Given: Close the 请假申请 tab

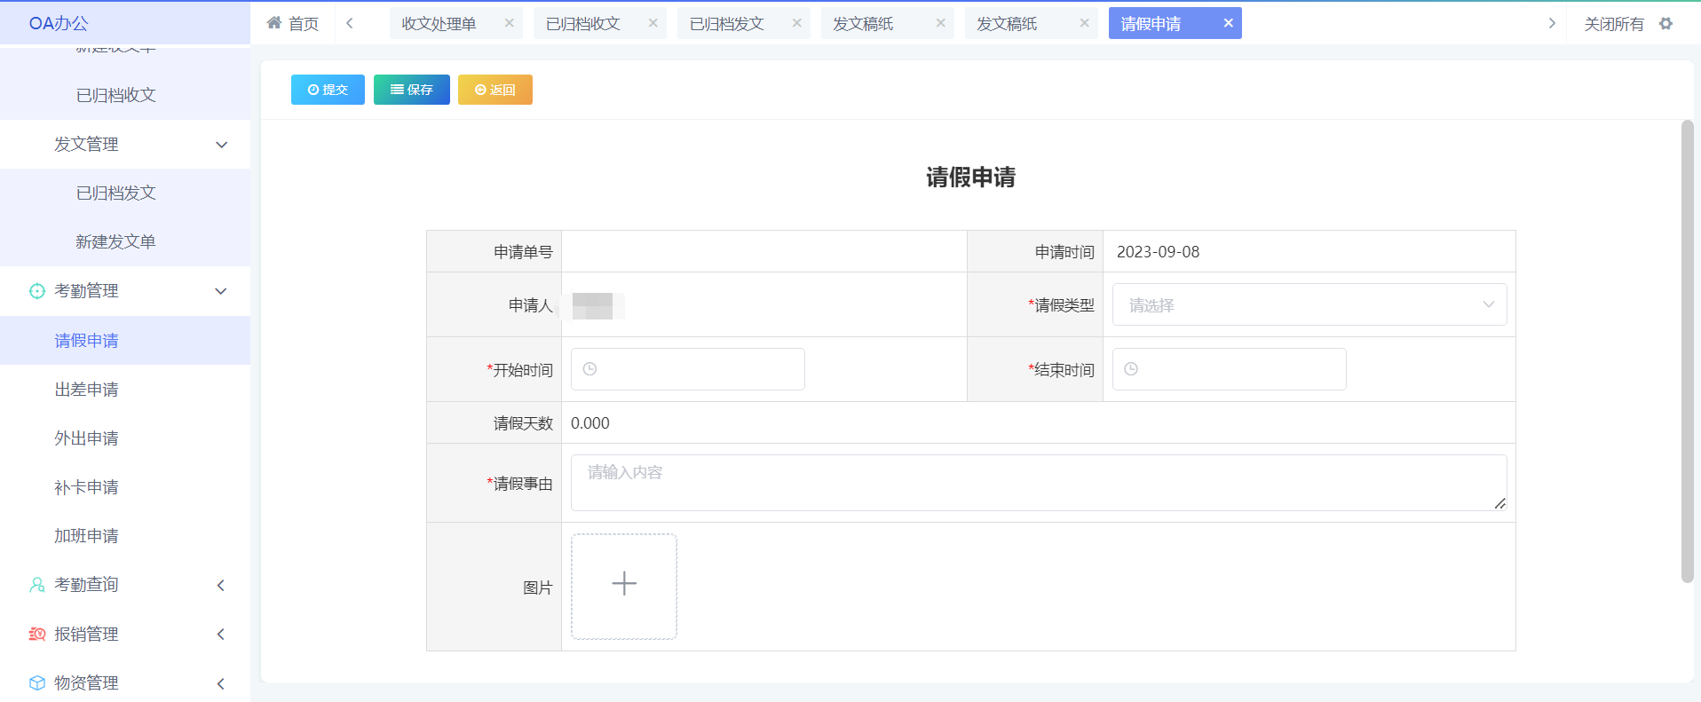Looking at the screenshot, I should [1228, 23].
